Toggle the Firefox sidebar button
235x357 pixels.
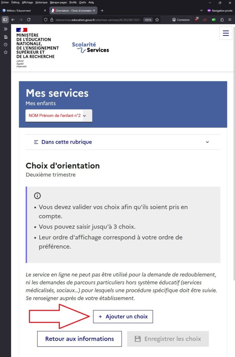pyautogui.click(x=5, y=20)
